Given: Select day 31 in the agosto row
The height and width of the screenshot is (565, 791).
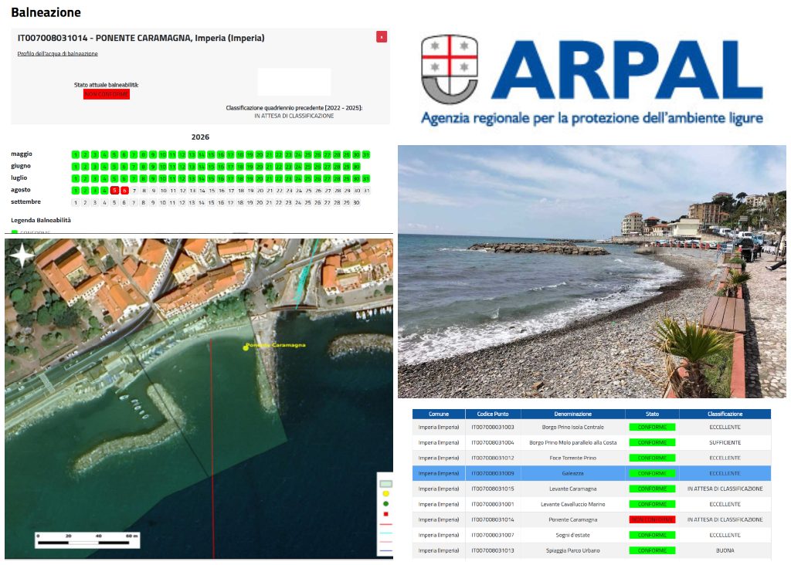Looking at the screenshot, I should pyautogui.click(x=366, y=191).
